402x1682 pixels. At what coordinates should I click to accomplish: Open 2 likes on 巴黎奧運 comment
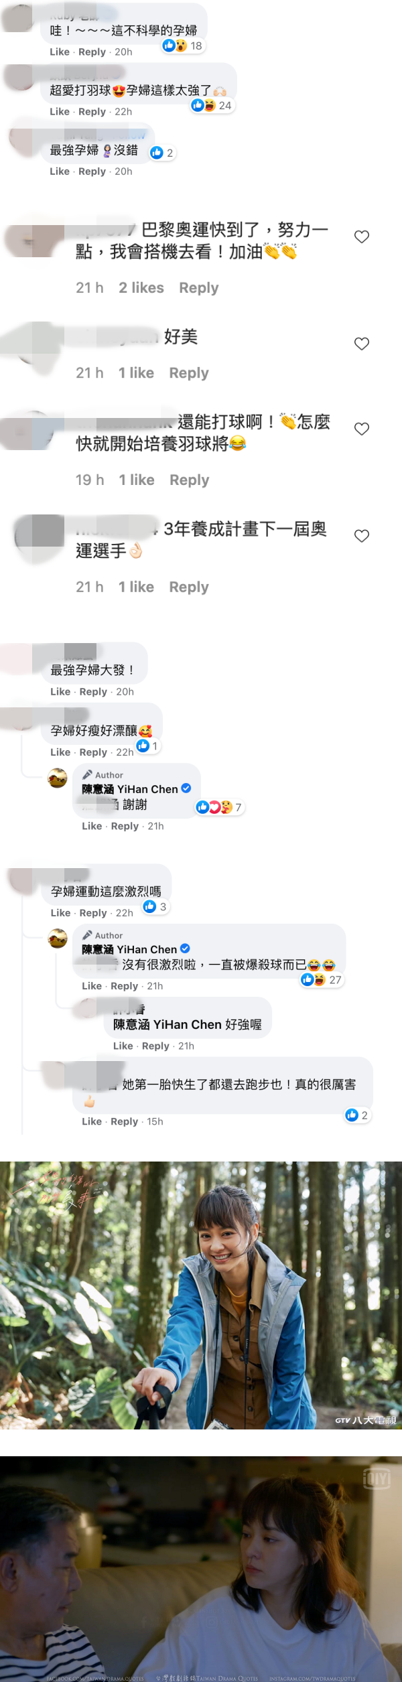click(x=141, y=288)
